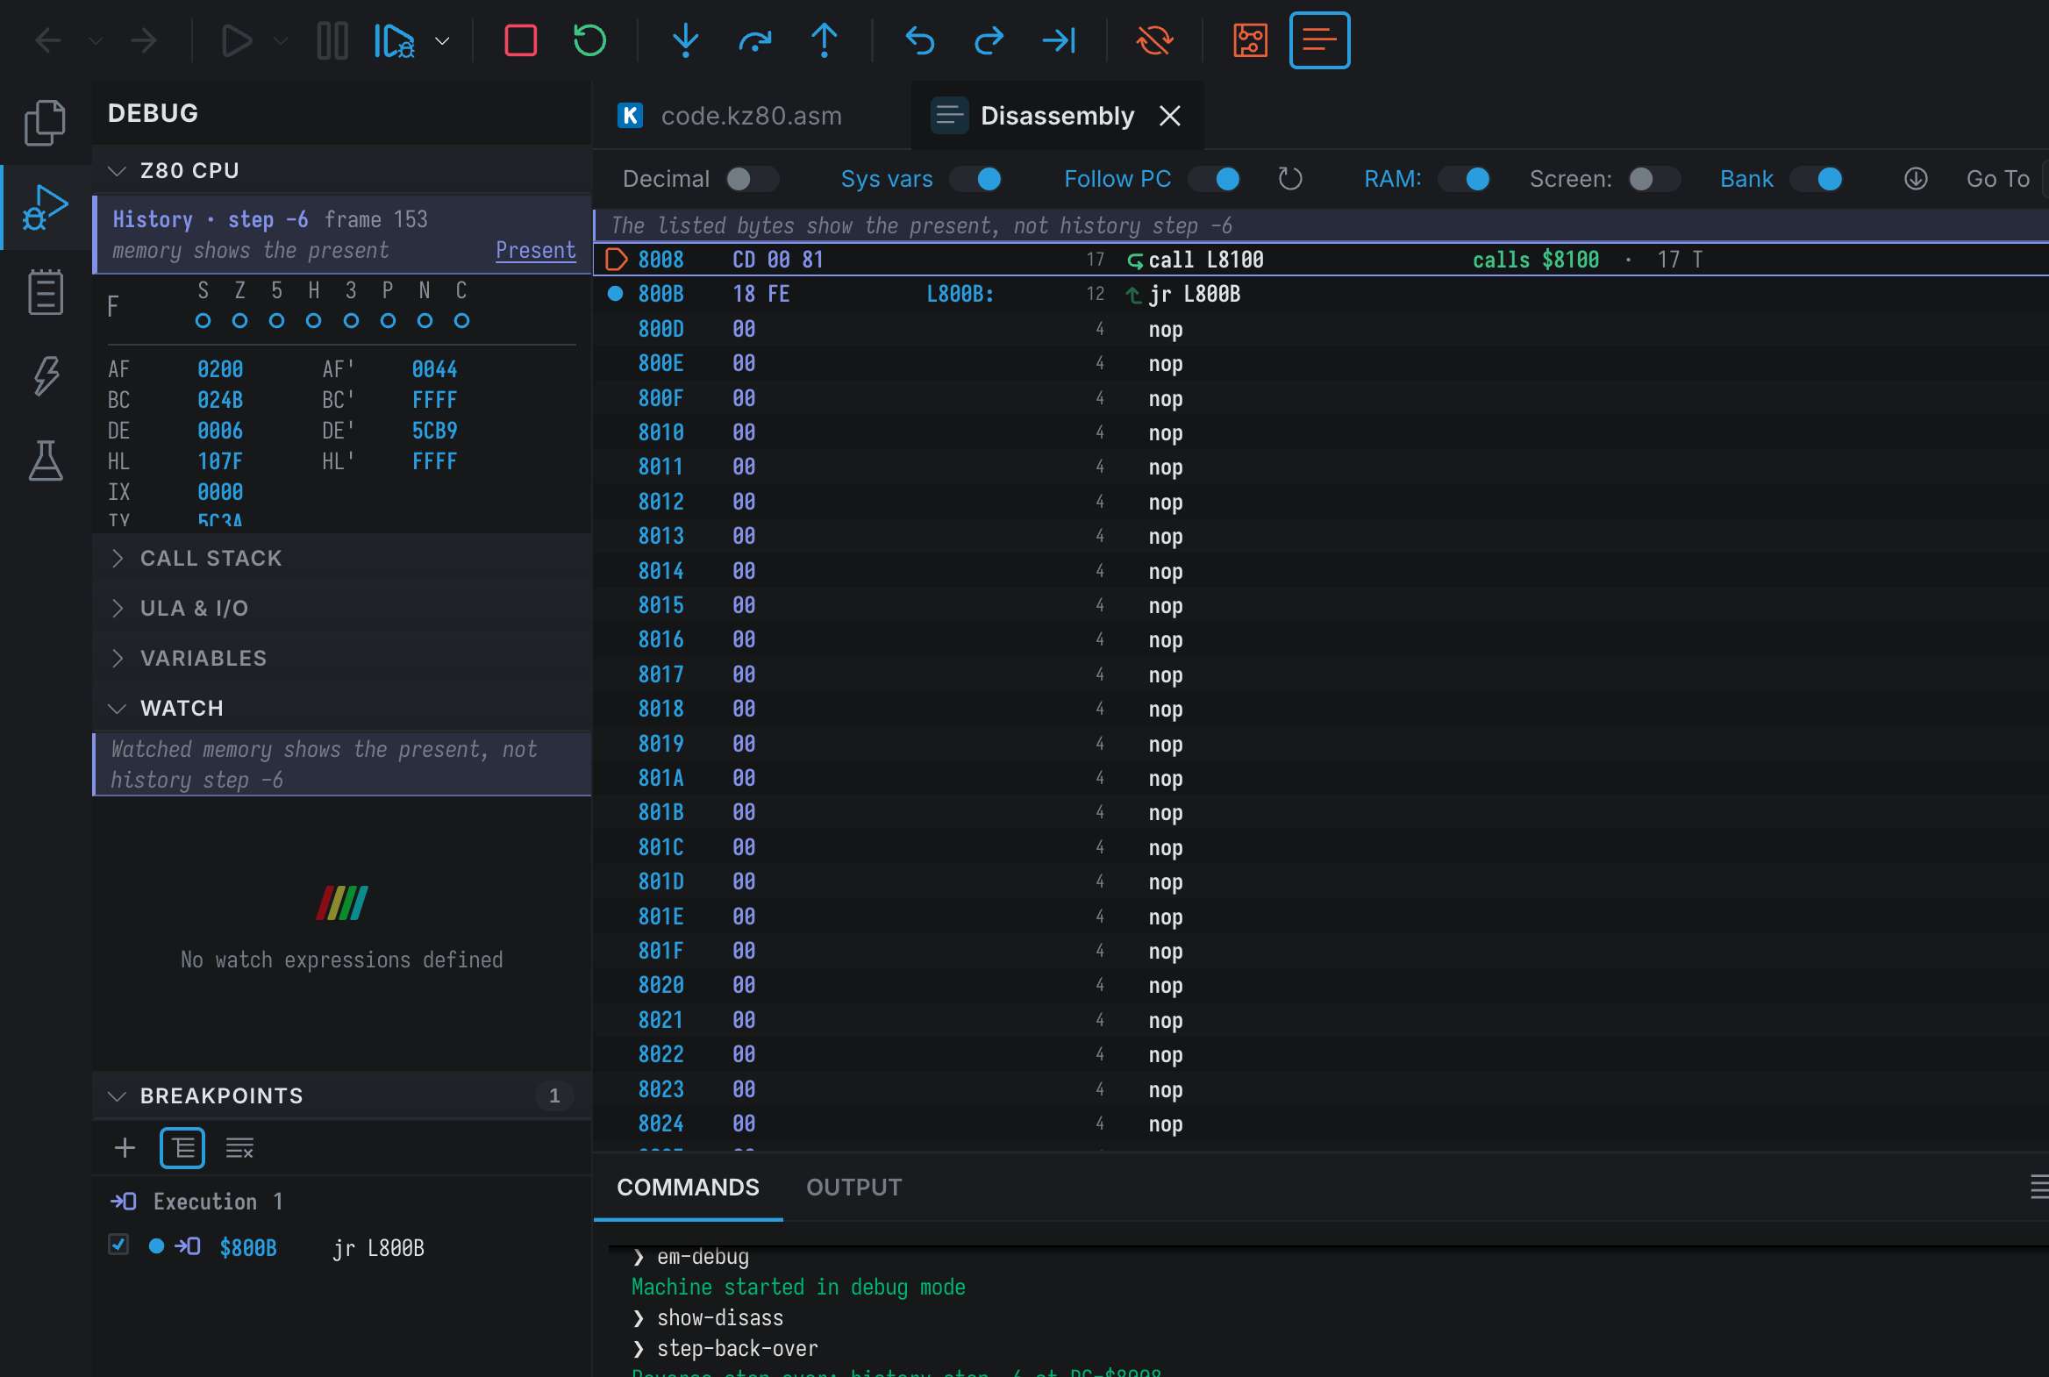
Task: Open the debug start mode dropdown arrow
Action: 443,40
